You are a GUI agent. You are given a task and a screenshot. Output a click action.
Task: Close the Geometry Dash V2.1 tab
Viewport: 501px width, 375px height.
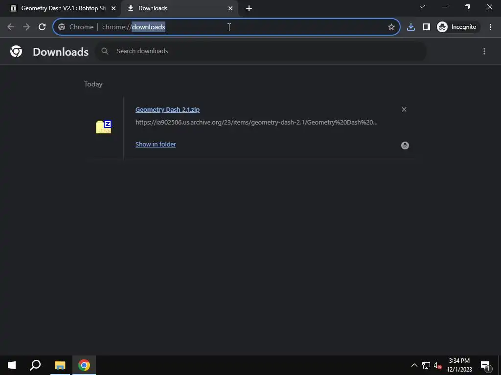[114, 8]
